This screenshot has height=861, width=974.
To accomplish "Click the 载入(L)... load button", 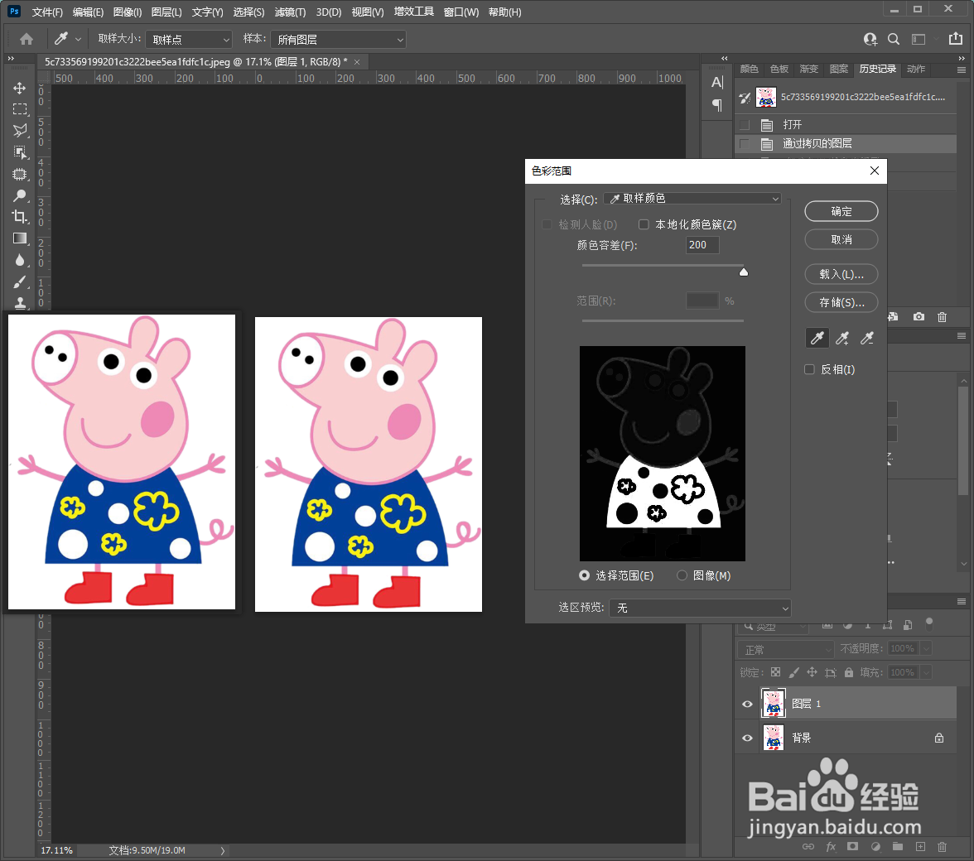I will point(841,274).
